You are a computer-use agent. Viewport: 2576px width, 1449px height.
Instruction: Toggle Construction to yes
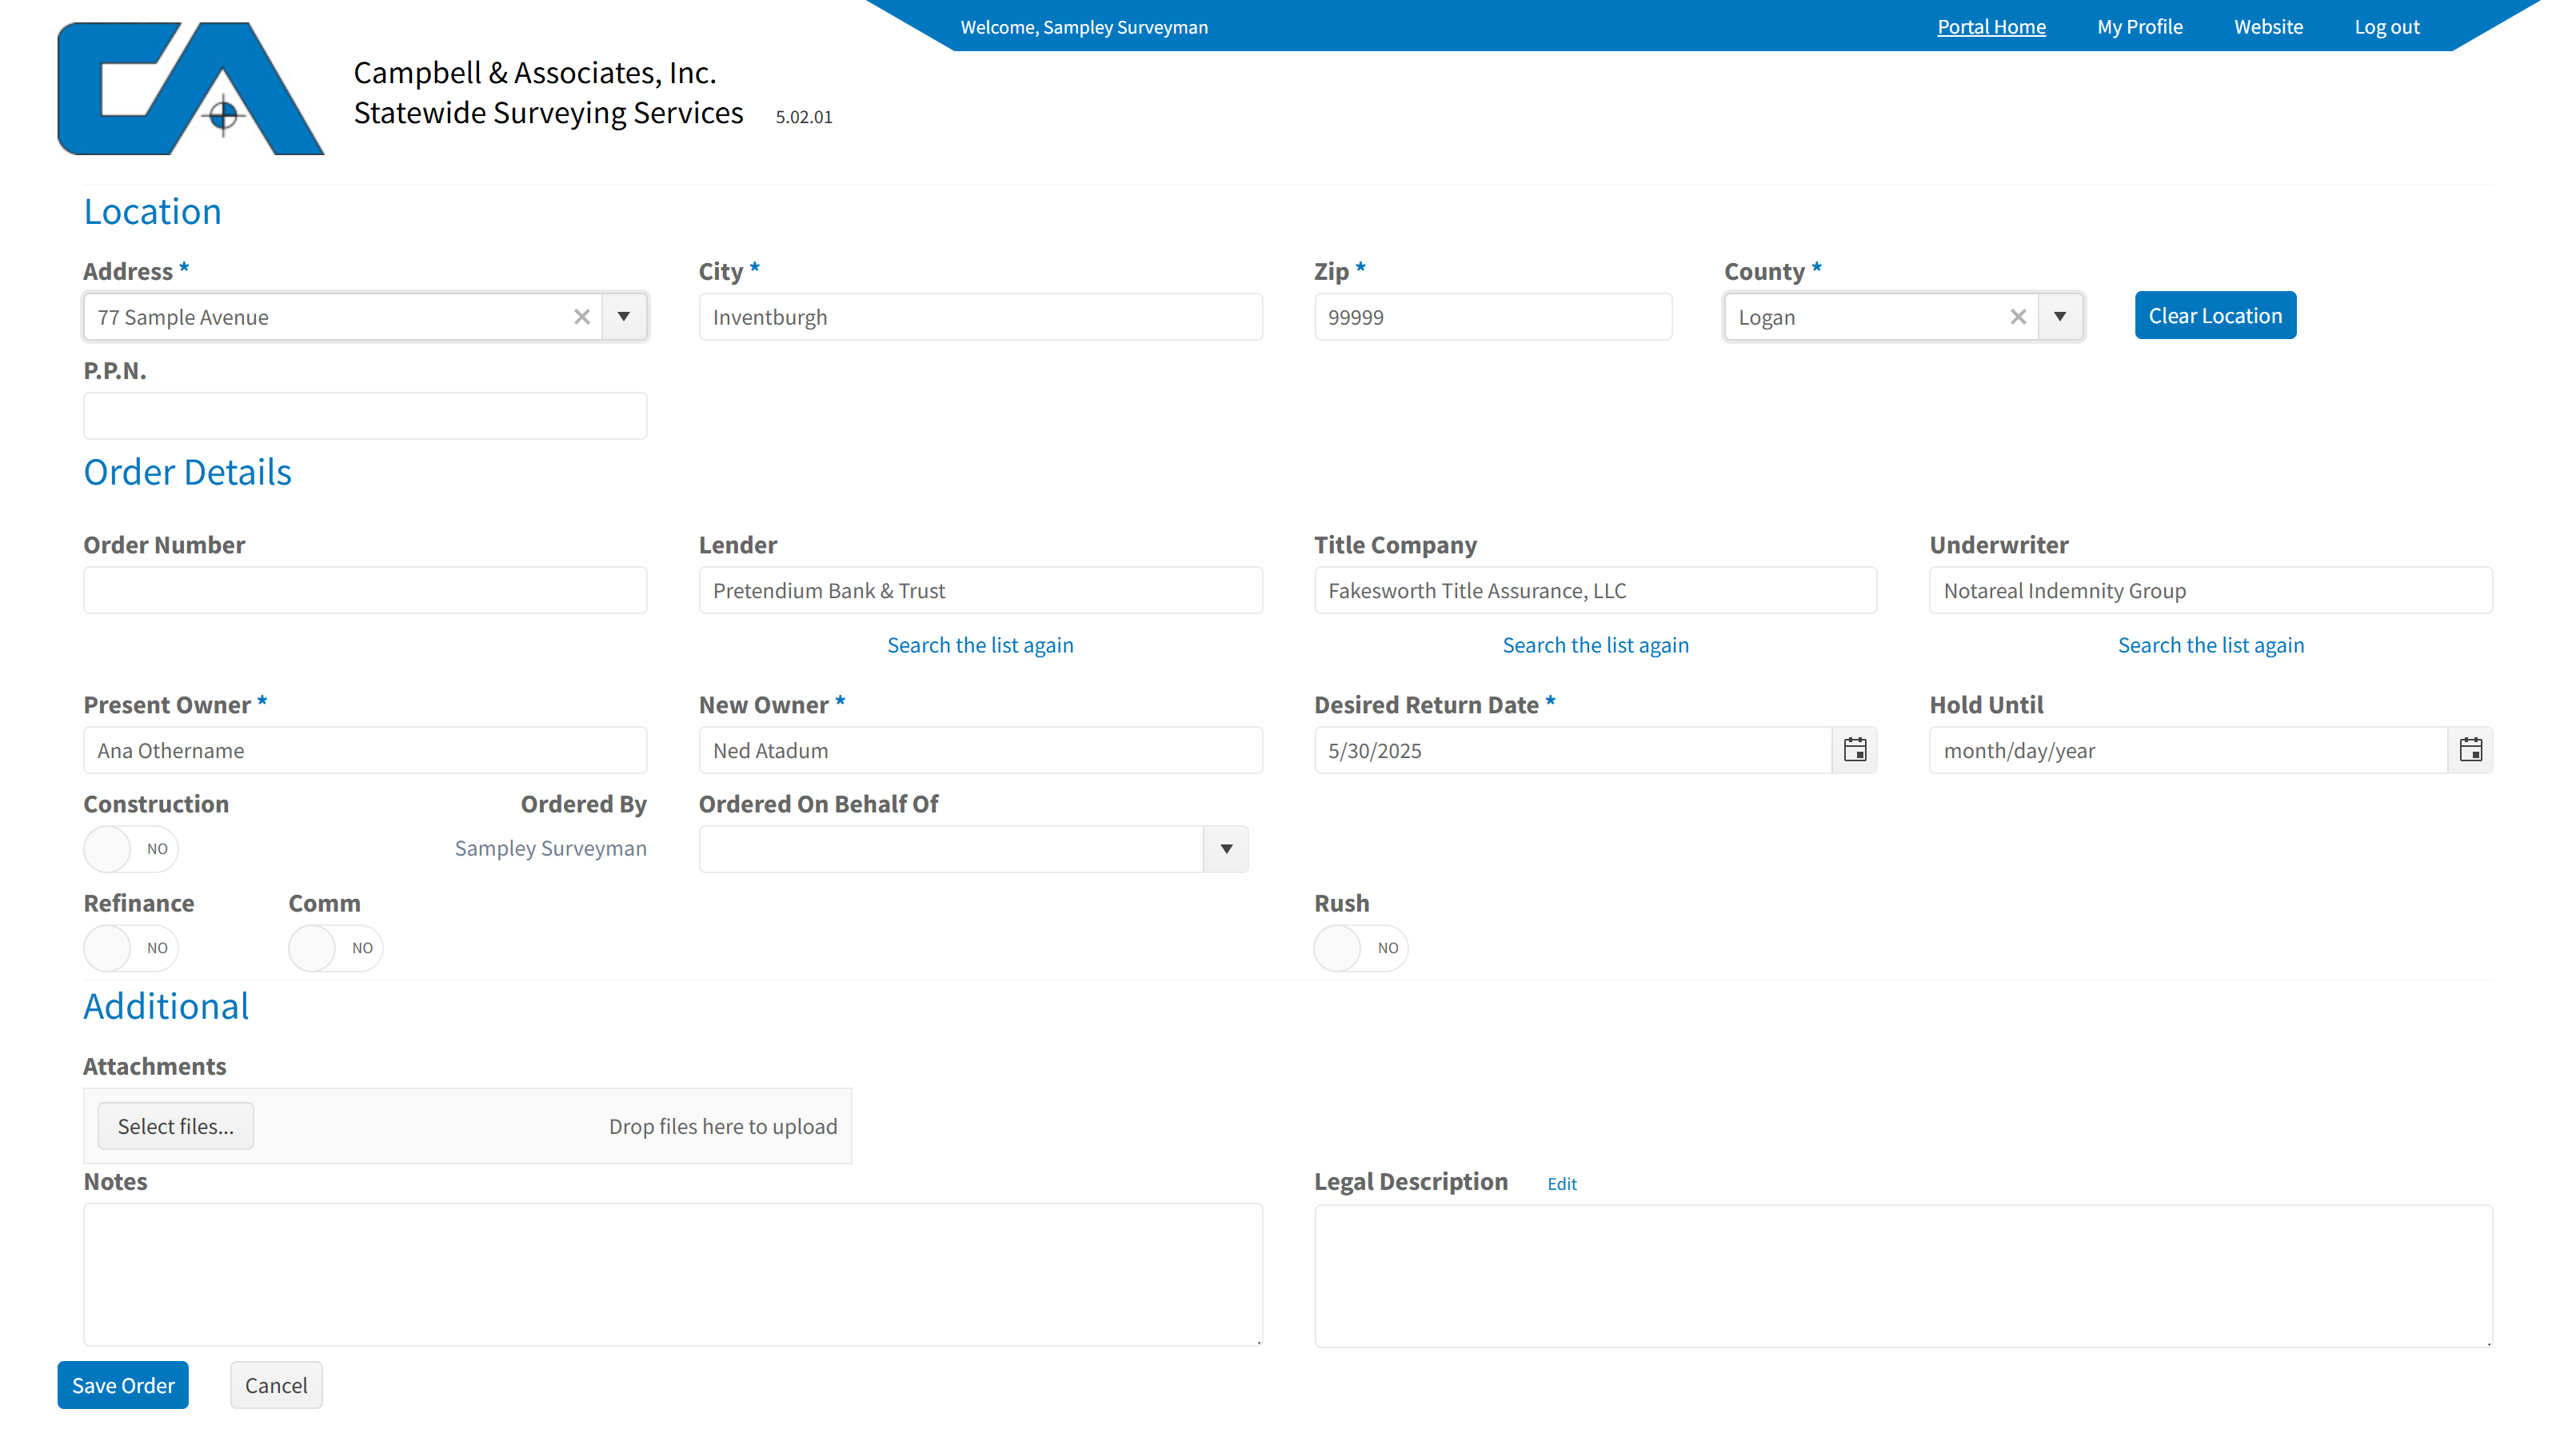click(x=130, y=848)
